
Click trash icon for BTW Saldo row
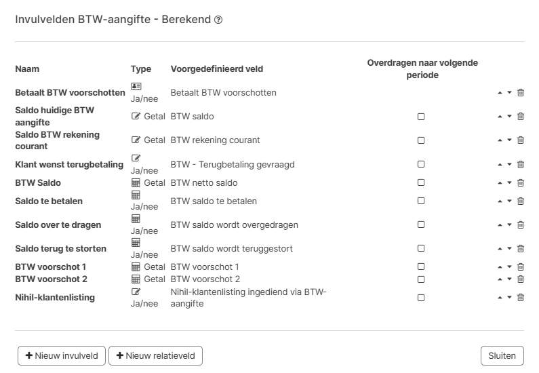click(x=521, y=183)
